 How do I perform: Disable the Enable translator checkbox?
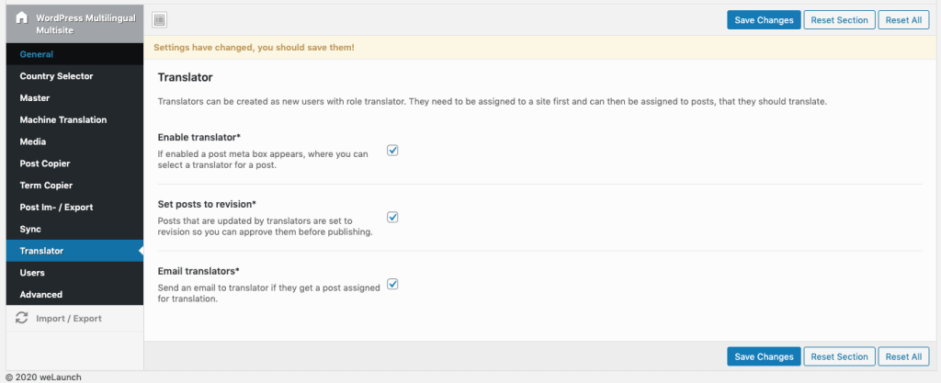pyautogui.click(x=392, y=150)
